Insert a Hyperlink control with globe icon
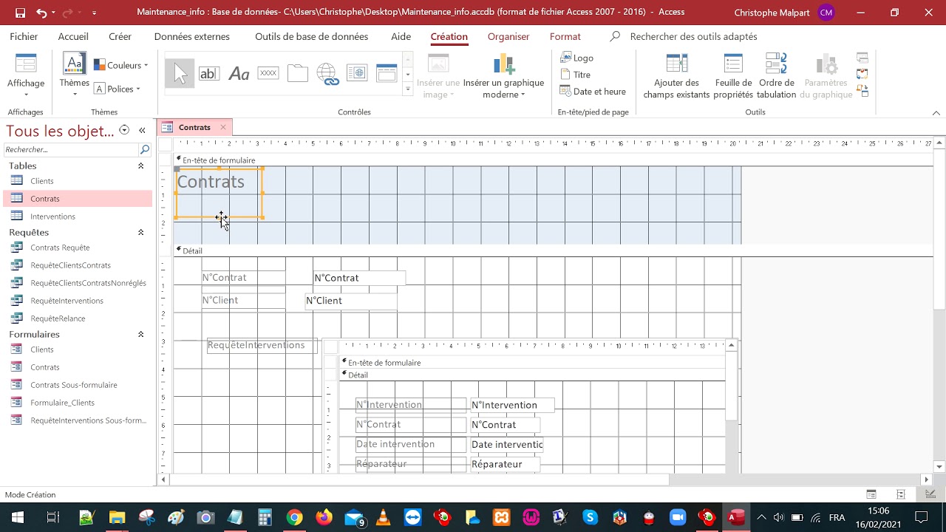946x532 pixels. [x=327, y=73]
